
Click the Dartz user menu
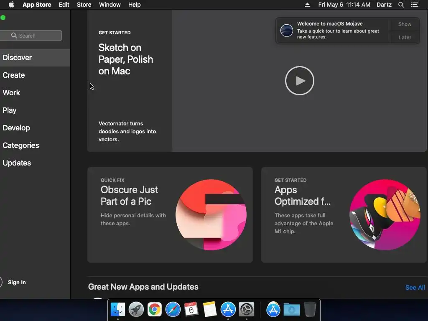point(384,5)
